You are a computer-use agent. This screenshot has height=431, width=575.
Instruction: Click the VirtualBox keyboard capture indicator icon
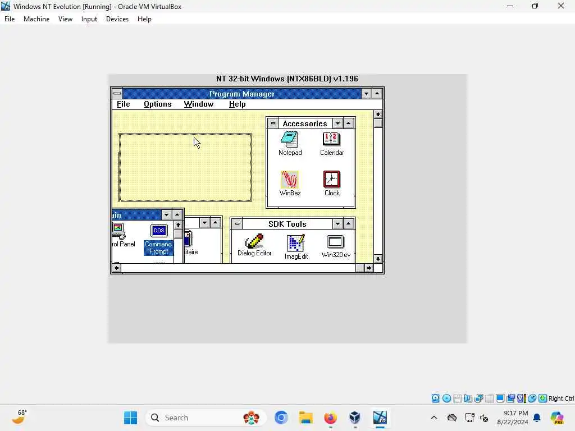point(543,398)
